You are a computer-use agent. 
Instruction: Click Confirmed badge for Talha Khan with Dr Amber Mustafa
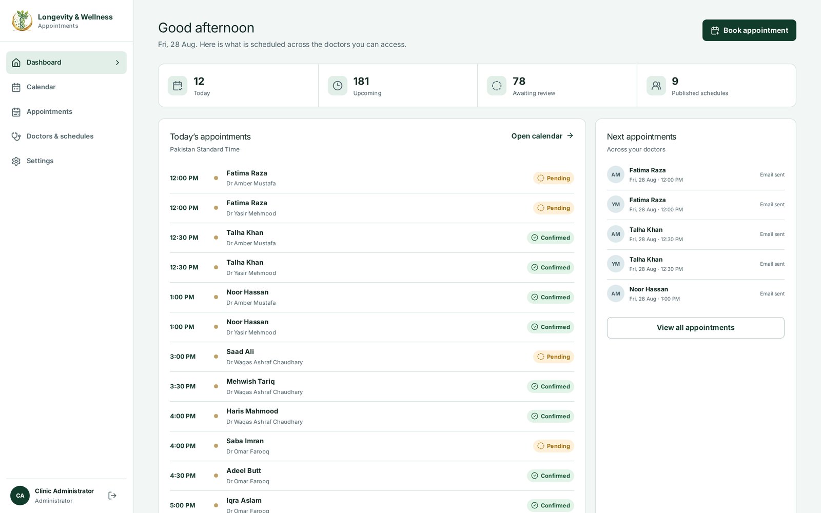[x=551, y=238]
